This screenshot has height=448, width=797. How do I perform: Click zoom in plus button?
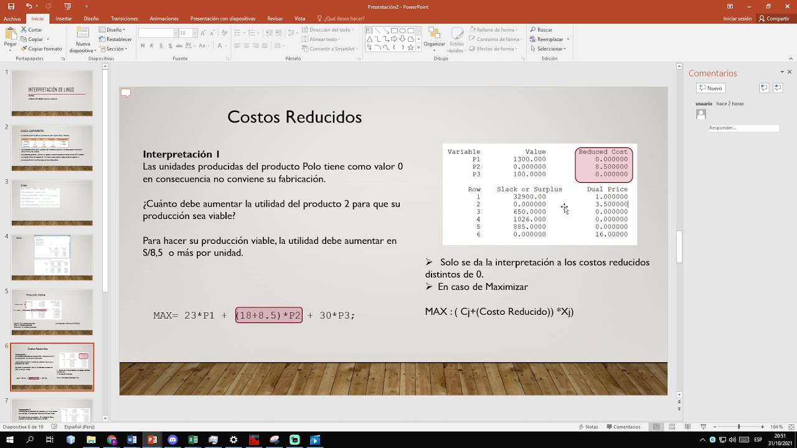(763, 427)
